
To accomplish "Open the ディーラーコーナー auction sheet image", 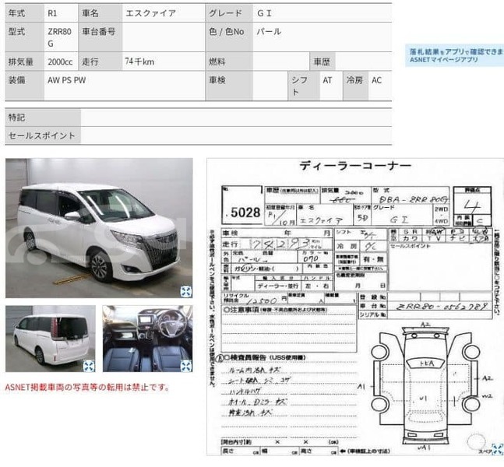I will point(355,307).
